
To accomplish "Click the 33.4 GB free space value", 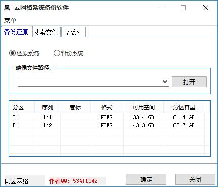I will (143, 117).
